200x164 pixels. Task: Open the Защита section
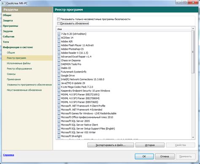tap(8, 21)
